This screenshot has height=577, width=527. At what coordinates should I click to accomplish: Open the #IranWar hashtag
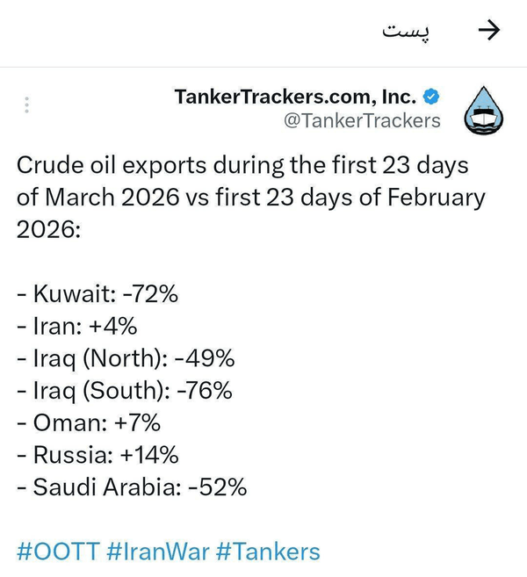158,552
